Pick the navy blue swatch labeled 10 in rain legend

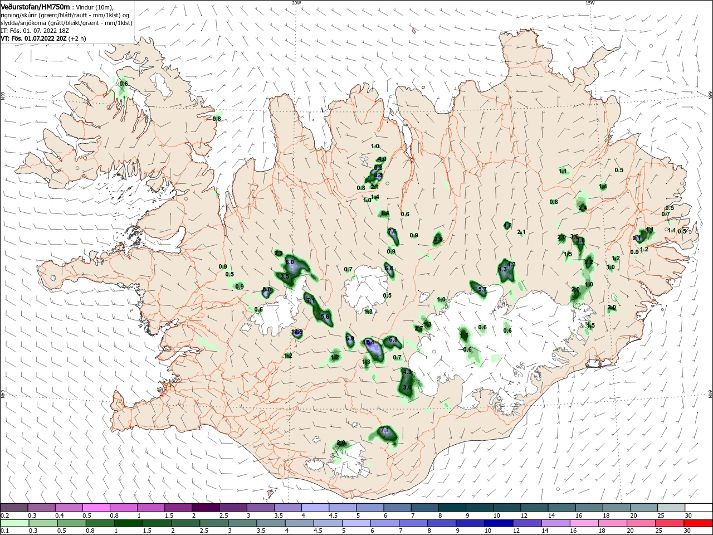point(499,523)
